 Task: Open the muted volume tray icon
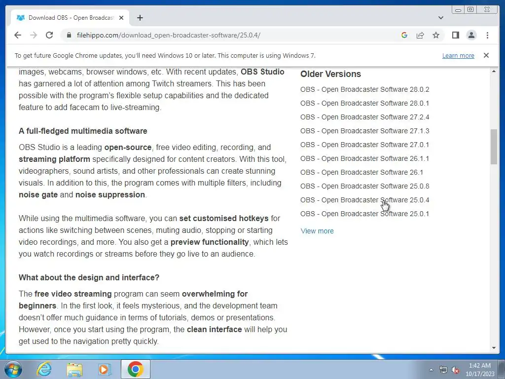455,370
